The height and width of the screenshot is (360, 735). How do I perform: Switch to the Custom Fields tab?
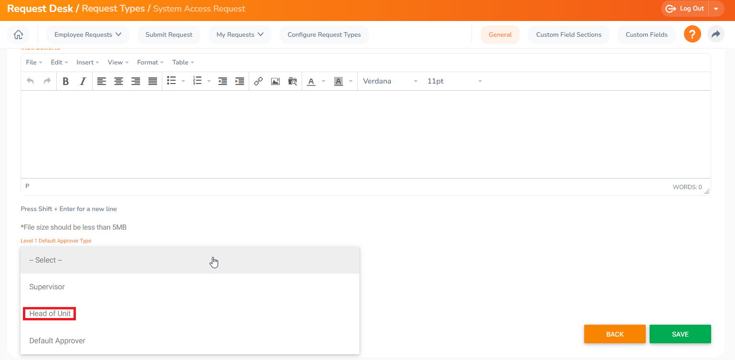(647, 34)
